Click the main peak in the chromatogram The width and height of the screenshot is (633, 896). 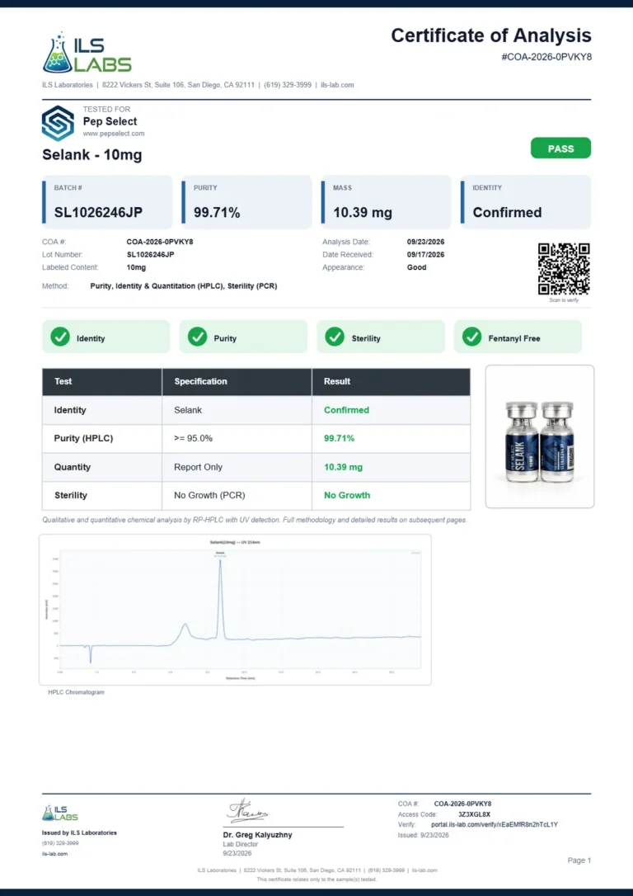(x=220, y=597)
